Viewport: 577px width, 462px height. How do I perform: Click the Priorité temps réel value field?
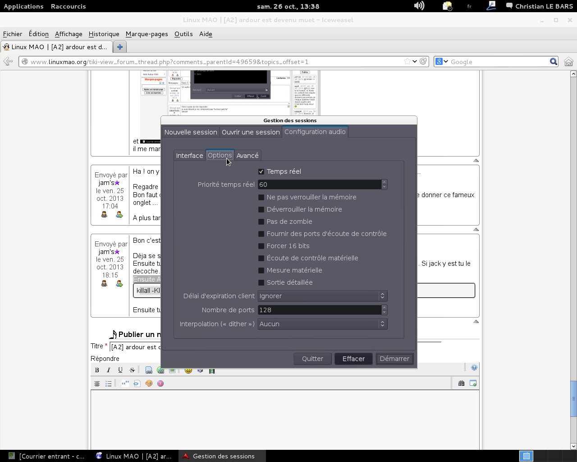click(319, 185)
